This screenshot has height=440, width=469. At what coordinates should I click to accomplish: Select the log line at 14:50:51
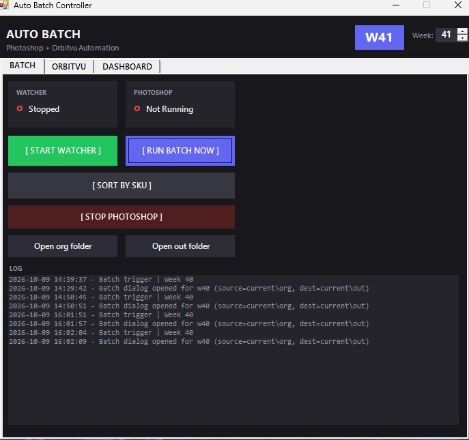(x=189, y=306)
